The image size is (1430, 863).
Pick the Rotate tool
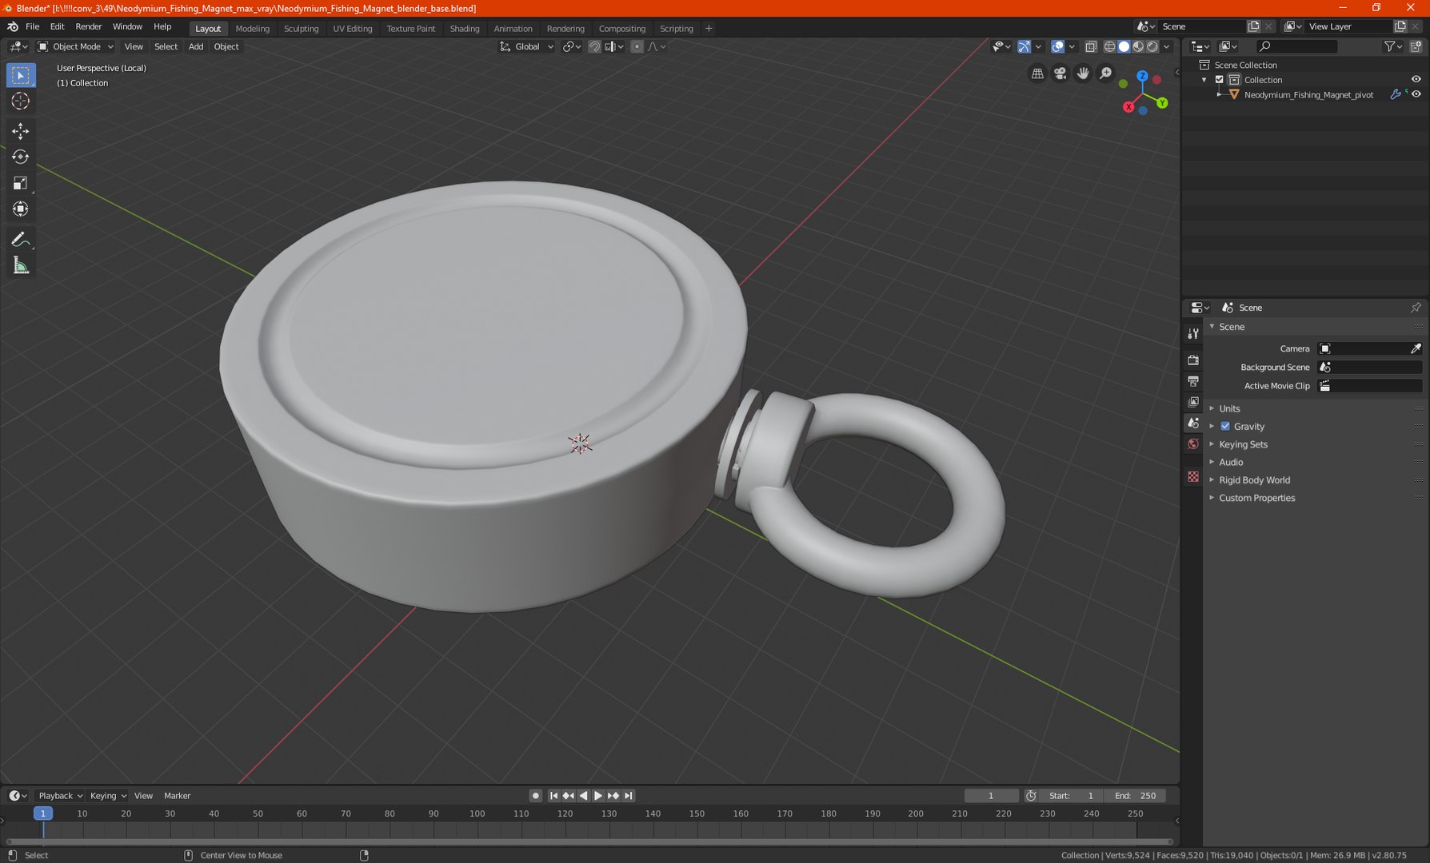click(x=21, y=157)
